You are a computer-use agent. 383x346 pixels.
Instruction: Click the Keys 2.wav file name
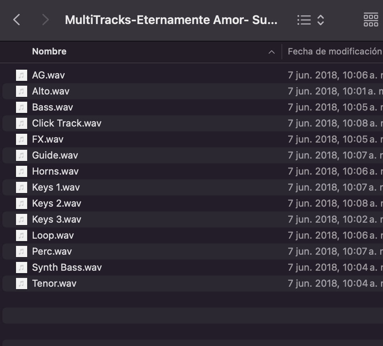pyautogui.click(x=57, y=203)
